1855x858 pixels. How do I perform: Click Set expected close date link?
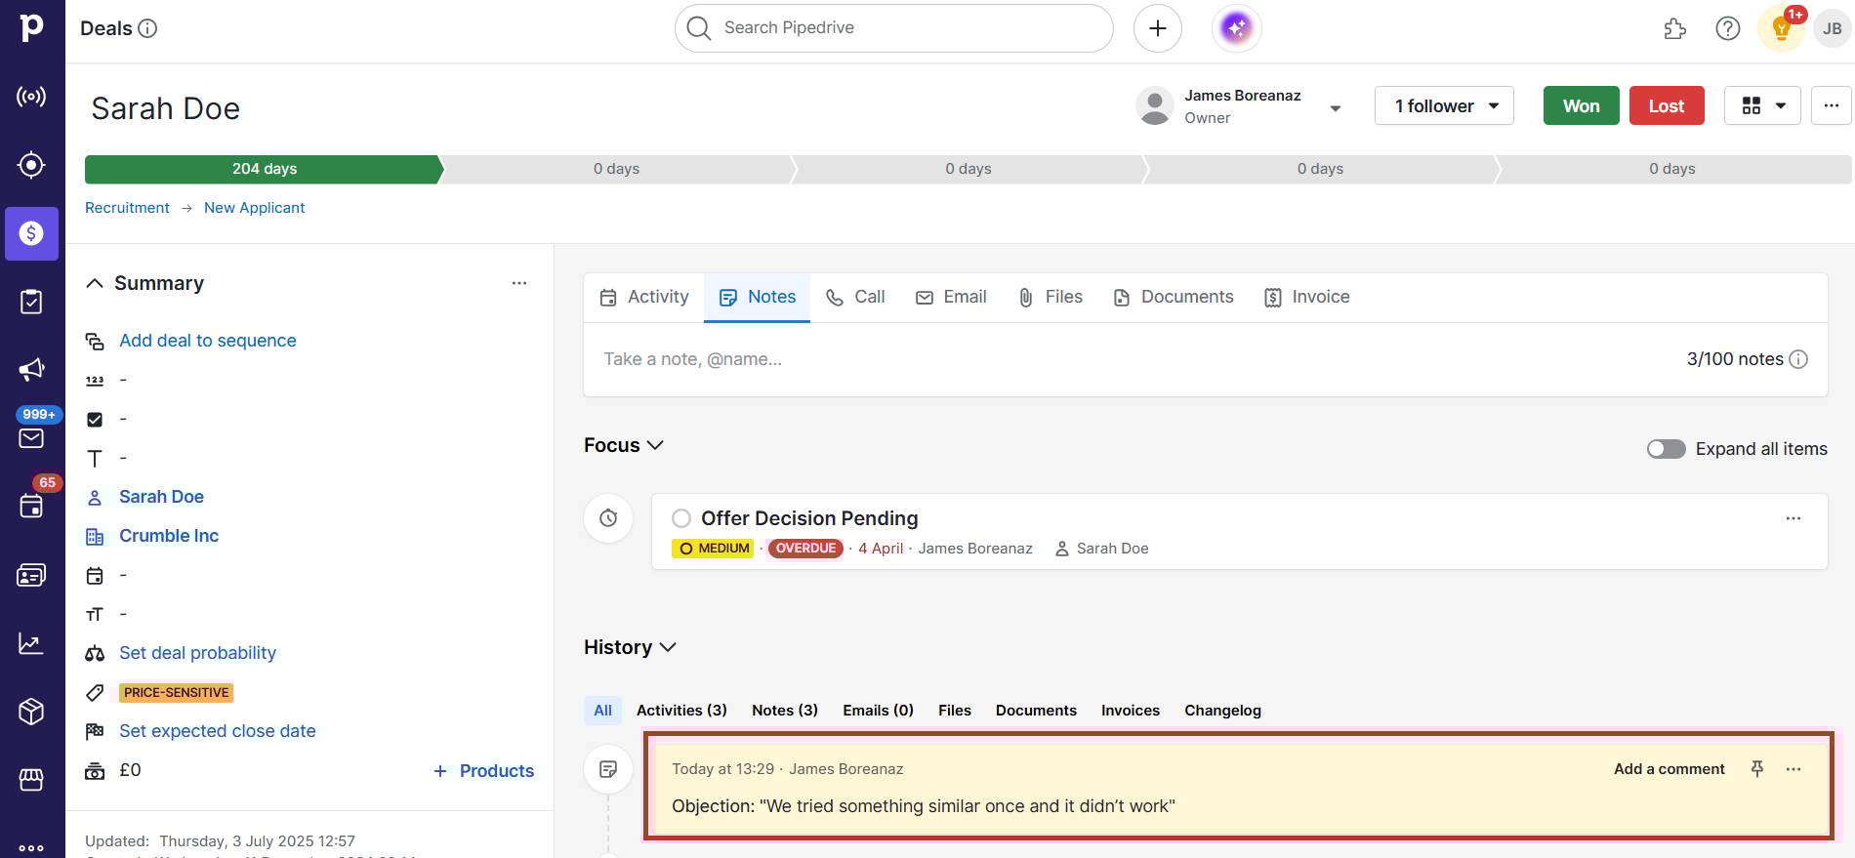pos(218,731)
